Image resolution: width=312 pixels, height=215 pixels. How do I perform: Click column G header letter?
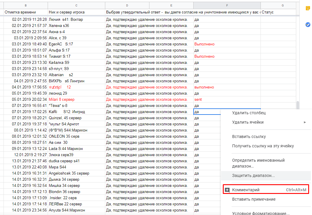(282, 5)
